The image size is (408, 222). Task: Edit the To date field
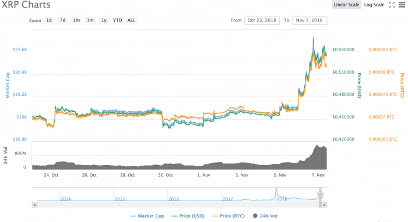pyautogui.click(x=309, y=20)
